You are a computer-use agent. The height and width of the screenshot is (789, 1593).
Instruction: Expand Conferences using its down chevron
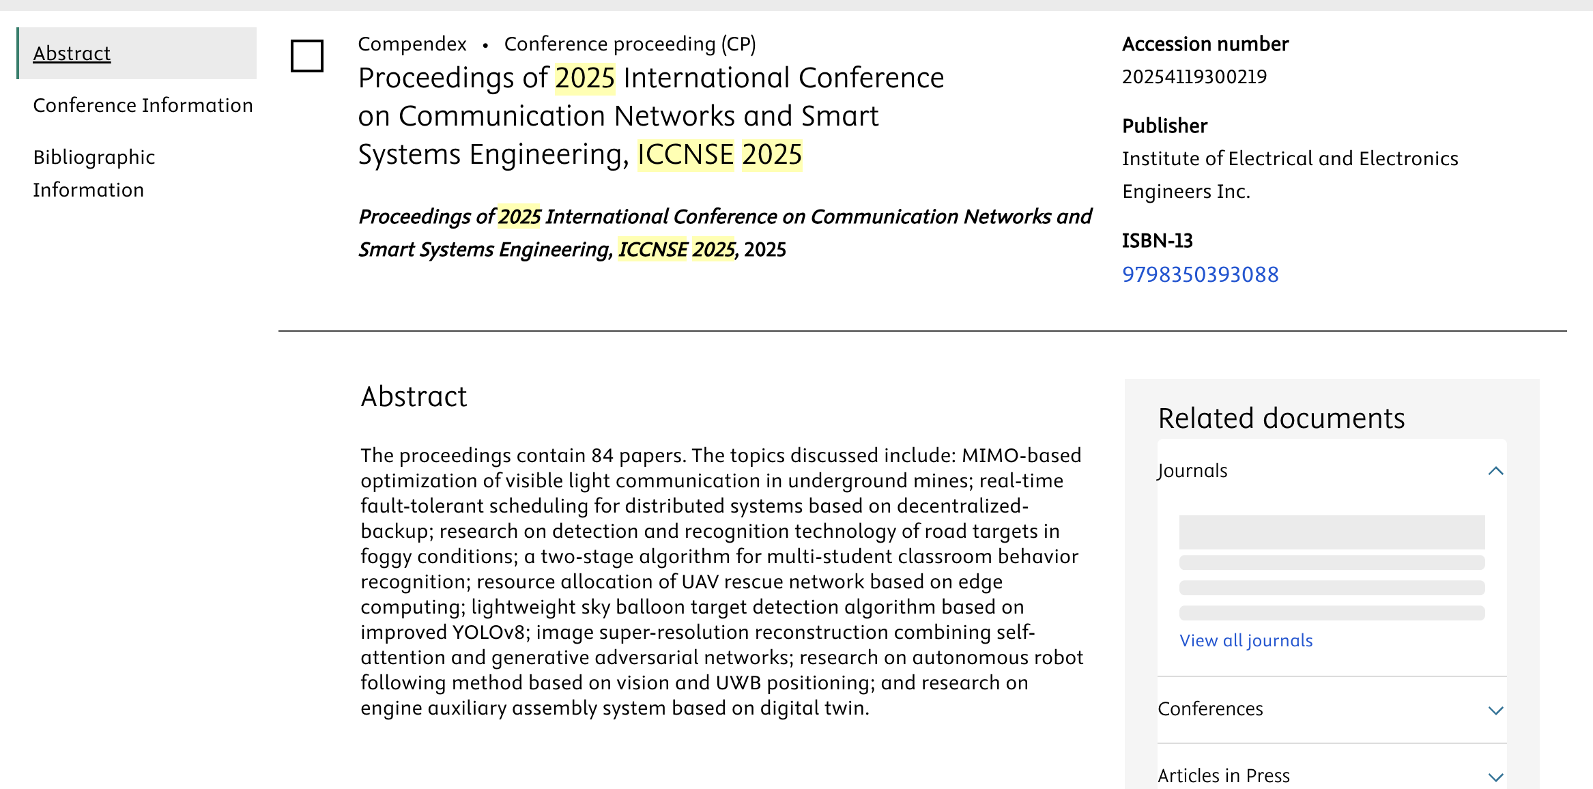tap(1495, 711)
